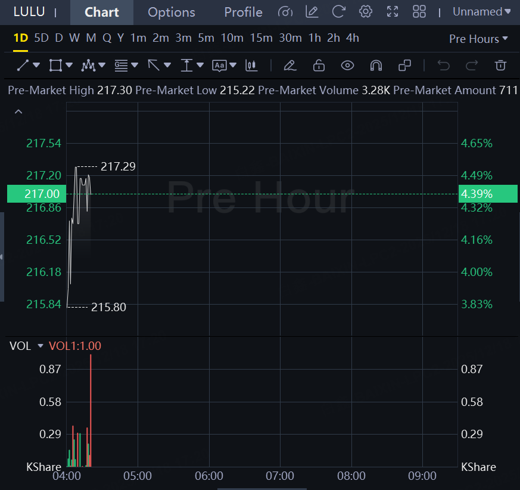
Task: Select the 5D timeframe
Action: pyautogui.click(x=42, y=38)
